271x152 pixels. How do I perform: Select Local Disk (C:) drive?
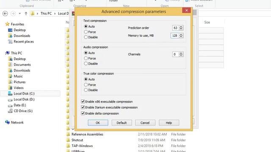click(x=24, y=94)
